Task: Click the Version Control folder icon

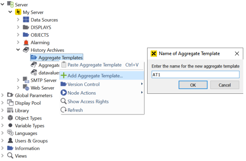Action: [64, 84]
